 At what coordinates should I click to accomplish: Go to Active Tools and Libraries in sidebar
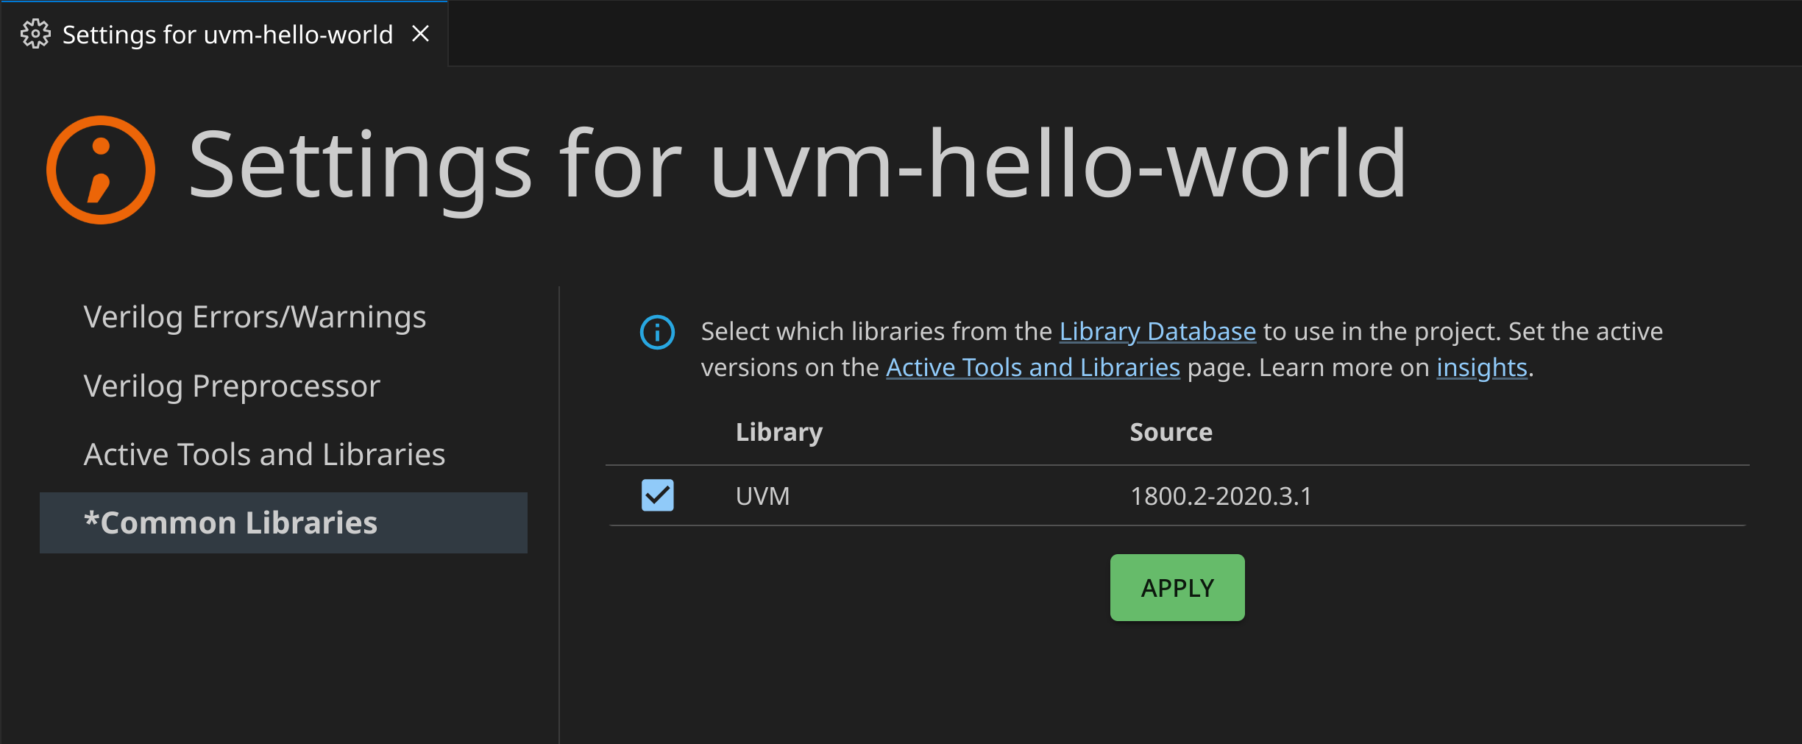264,455
